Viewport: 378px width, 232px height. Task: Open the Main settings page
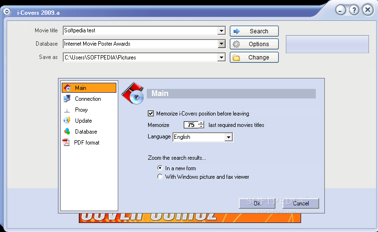click(89, 87)
